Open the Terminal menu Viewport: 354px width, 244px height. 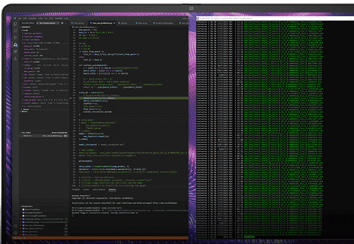click(x=58, y=18)
